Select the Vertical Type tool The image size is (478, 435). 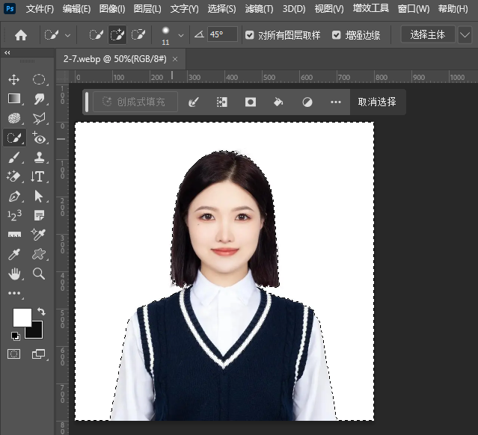coord(39,177)
